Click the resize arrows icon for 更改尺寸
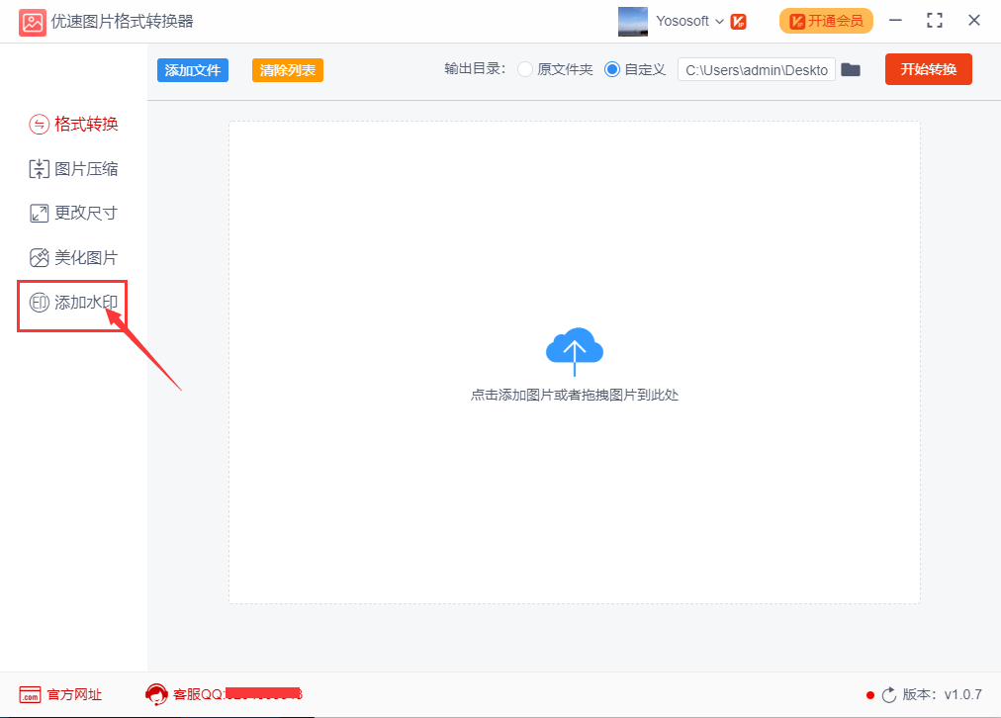 click(39, 214)
